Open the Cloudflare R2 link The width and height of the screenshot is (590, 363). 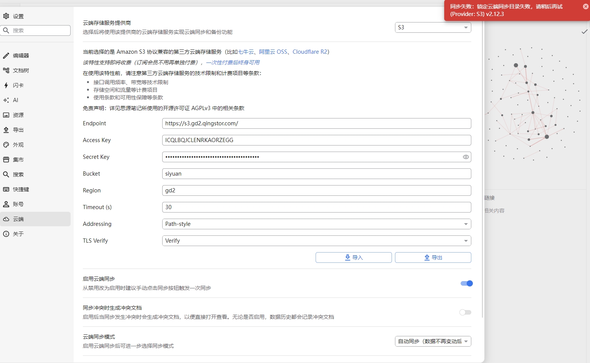pos(310,51)
